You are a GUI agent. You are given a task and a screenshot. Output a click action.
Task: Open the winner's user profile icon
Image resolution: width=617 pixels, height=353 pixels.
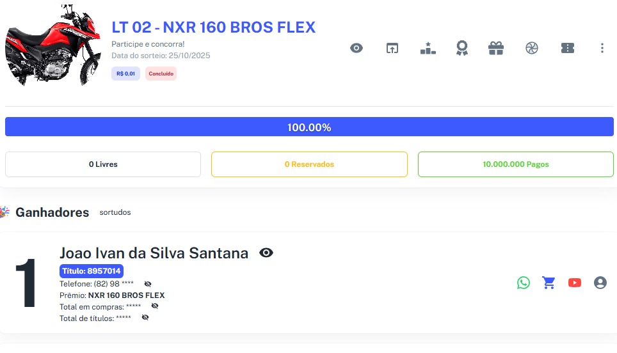[x=600, y=283]
